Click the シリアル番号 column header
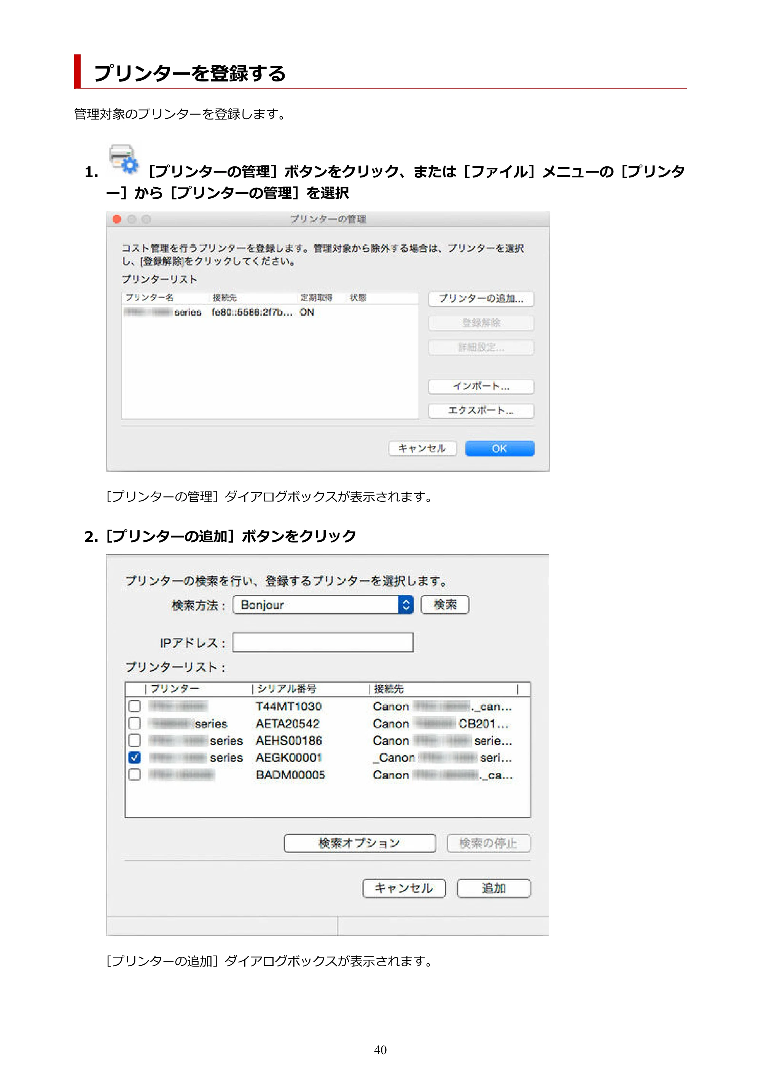Screen dimensions: 761x1077 (x=287, y=689)
